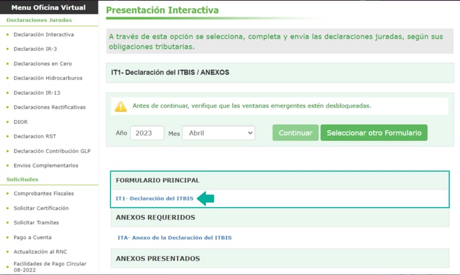
Task: Open Declaración IR-3 menu item
Action: (35, 49)
